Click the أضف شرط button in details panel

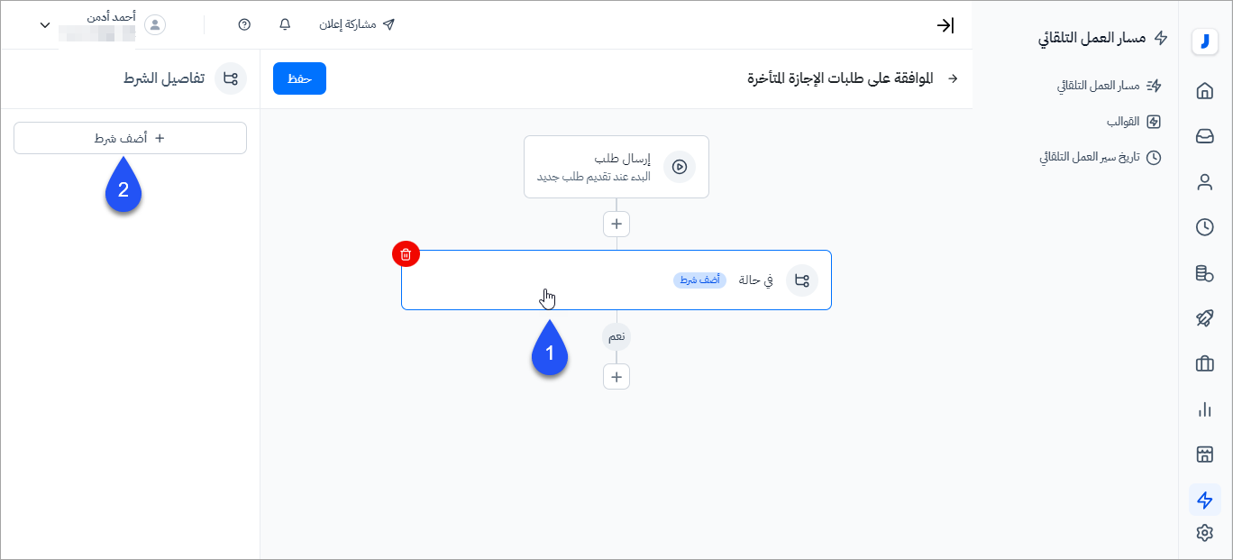[130, 138]
